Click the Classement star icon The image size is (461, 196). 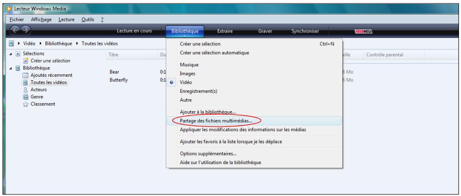tap(25, 104)
